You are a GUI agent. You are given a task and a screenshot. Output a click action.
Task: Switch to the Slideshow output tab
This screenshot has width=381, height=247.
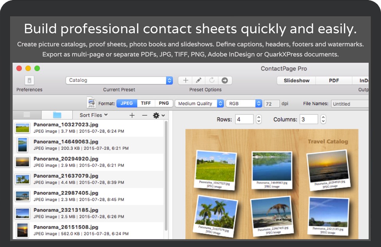point(297,81)
